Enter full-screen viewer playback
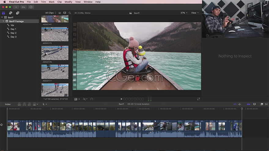Viewport: 269px width, 151px height. 198,99
